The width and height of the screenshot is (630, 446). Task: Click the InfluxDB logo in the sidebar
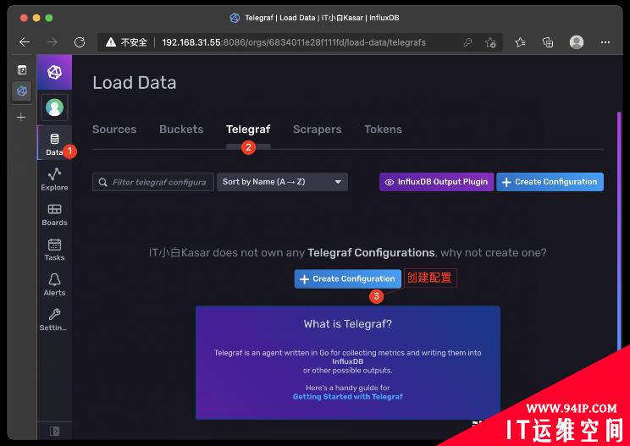point(54,72)
